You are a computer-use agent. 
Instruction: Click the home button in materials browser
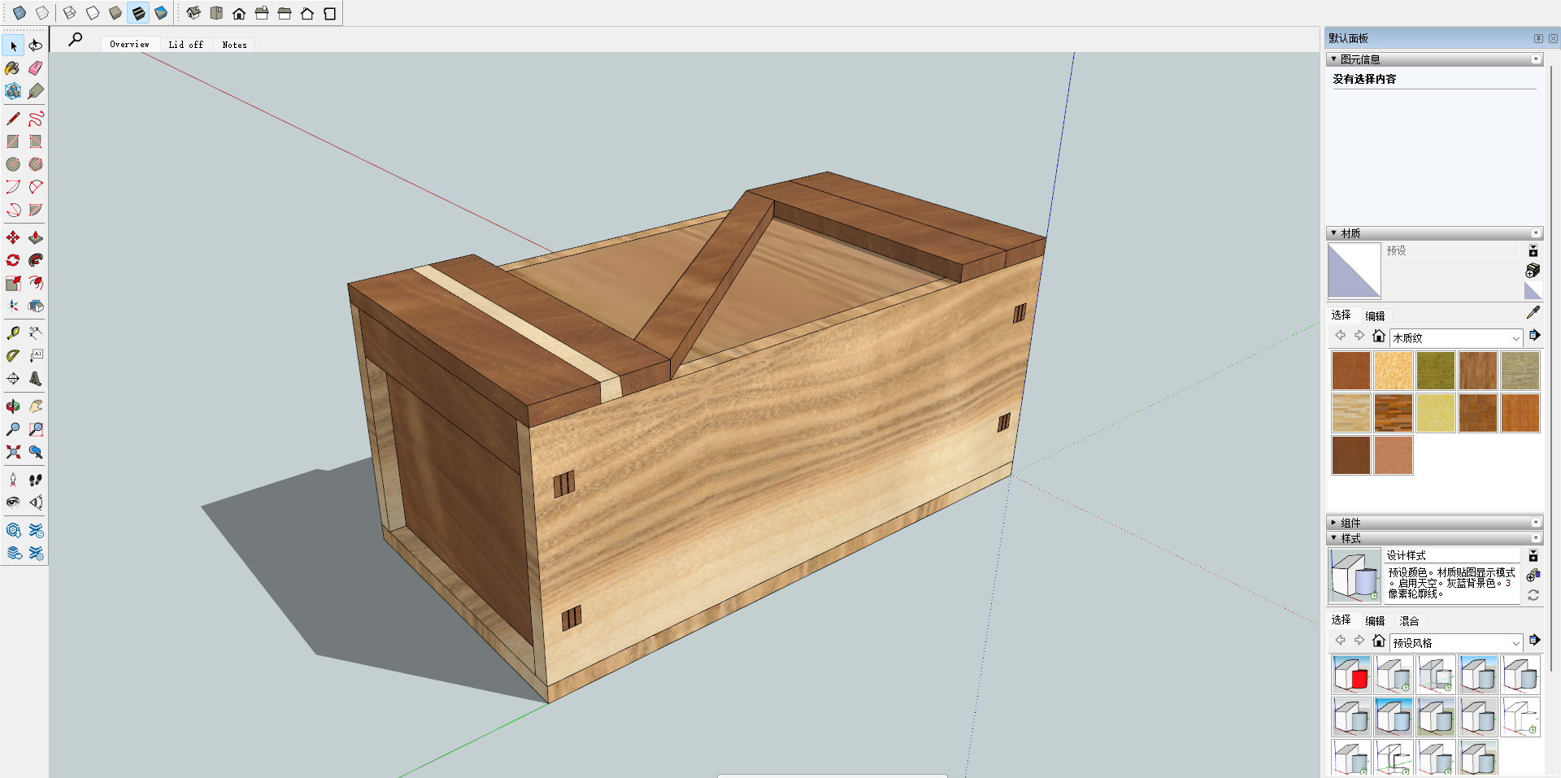1378,336
